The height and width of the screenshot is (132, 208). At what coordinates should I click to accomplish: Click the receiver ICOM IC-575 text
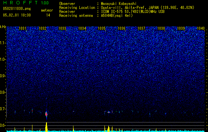[x=133, y=12]
